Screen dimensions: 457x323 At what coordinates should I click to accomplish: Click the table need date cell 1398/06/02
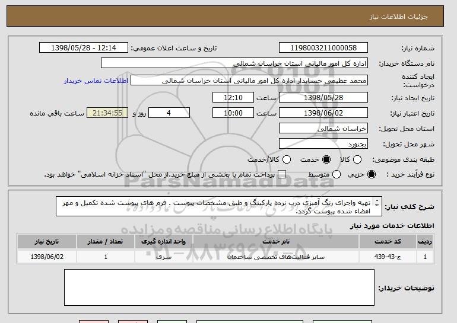click(47, 257)
